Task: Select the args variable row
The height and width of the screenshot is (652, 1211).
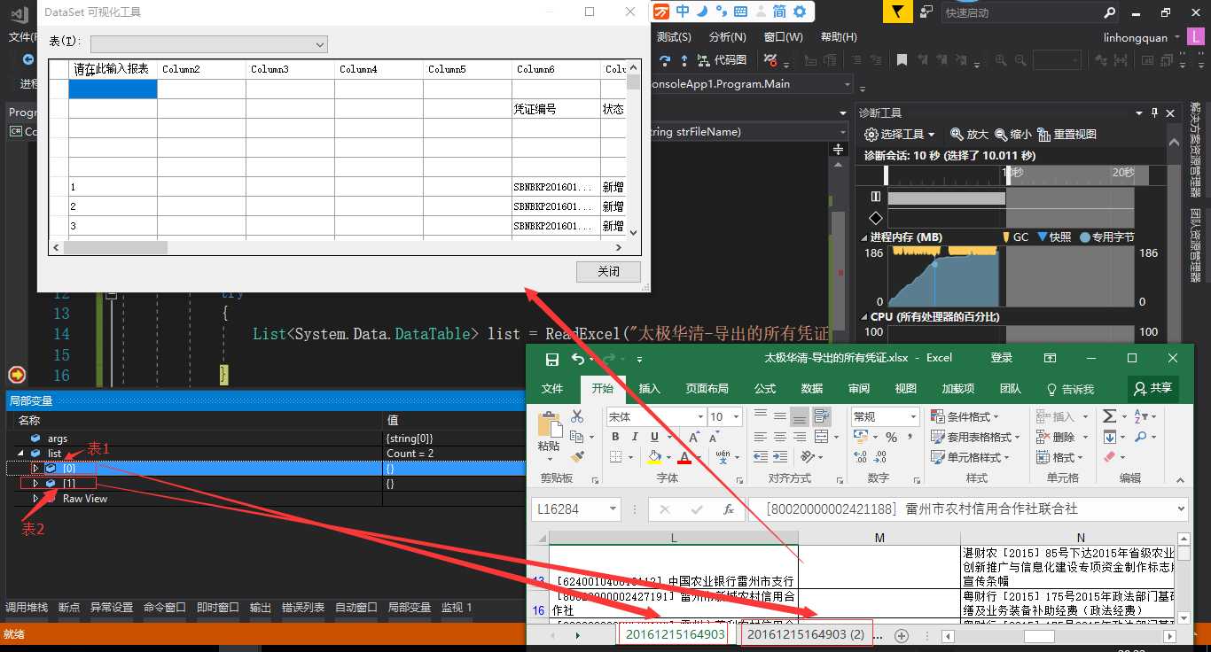Action: (x=266, y=439)
